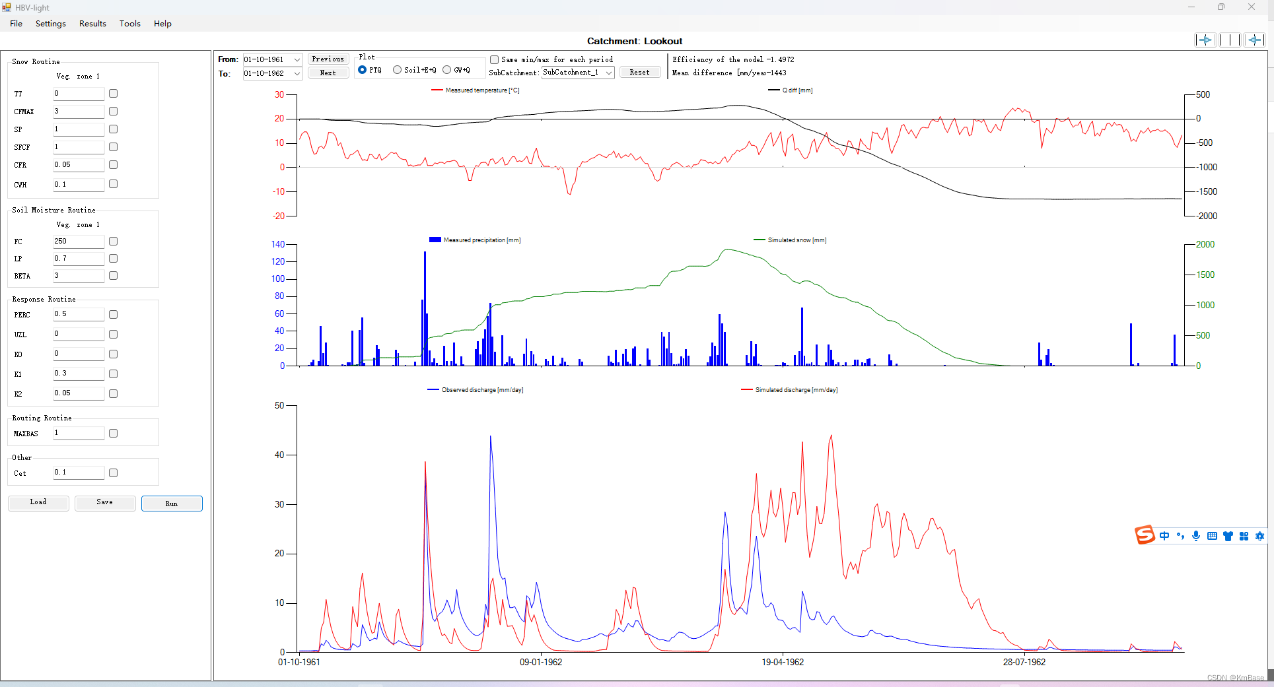This screenshot has height=687, width=1274.
Task: Tick the FC parameter checkbox
Action: click(x=113, y=242)
